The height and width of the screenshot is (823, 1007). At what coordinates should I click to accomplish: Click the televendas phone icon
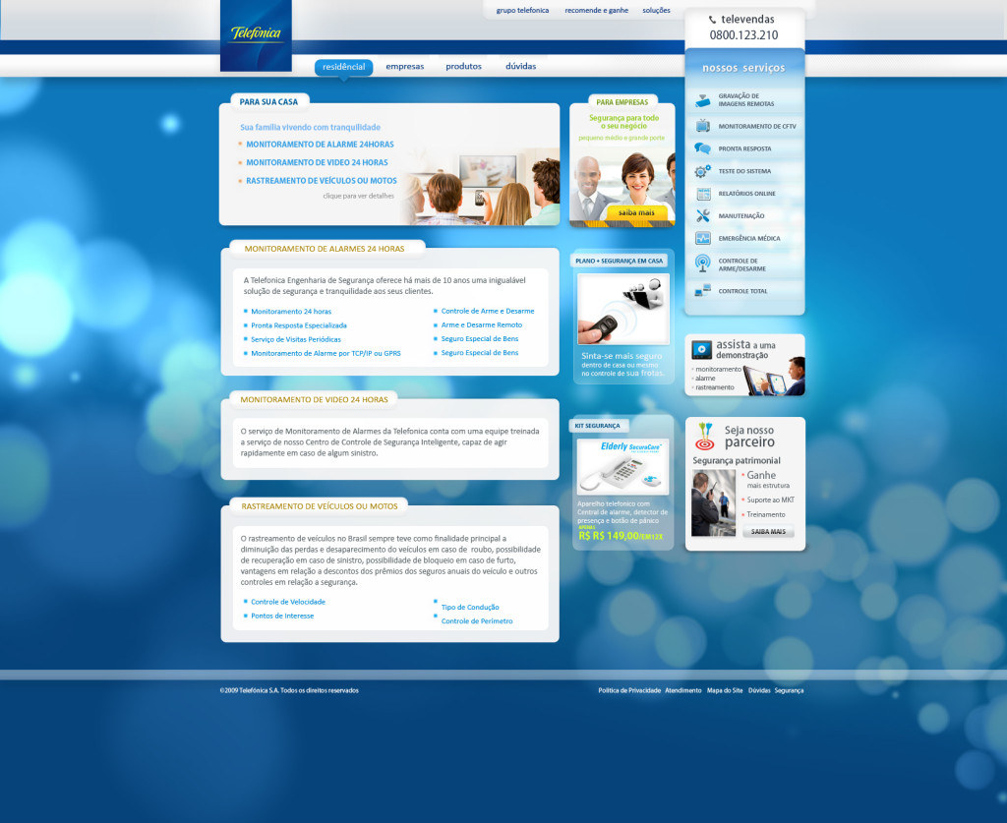pos(712,20)
